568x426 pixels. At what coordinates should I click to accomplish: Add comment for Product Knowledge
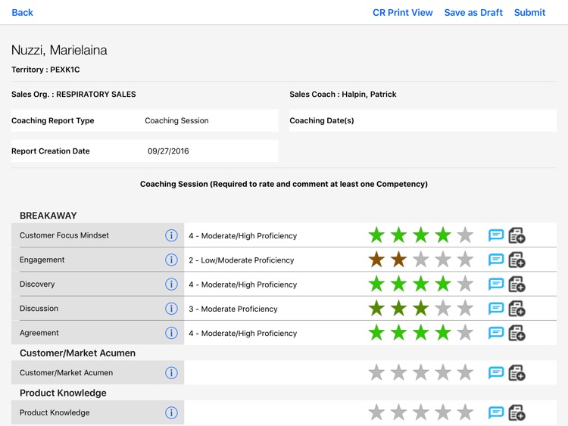pyautogui.click(x=496, y=412)
